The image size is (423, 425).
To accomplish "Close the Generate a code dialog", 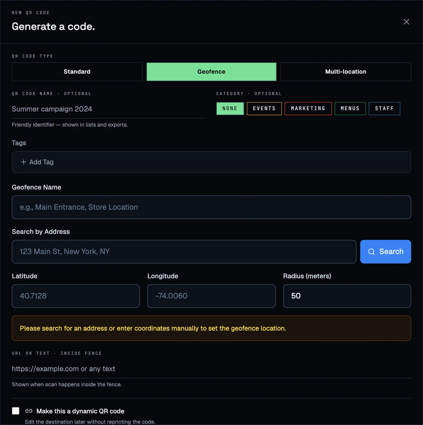I will coord(406,22).
